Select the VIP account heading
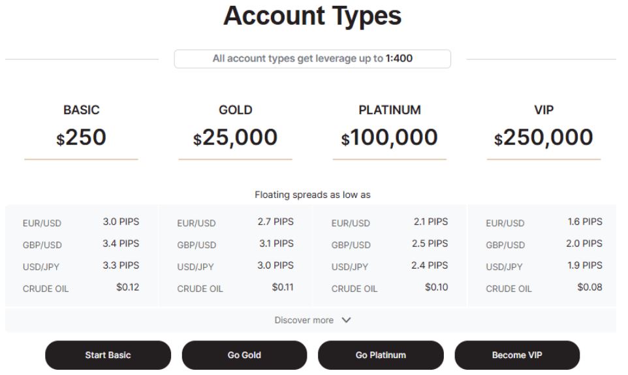Screen dimensions: 628x375 coord(543,110)
